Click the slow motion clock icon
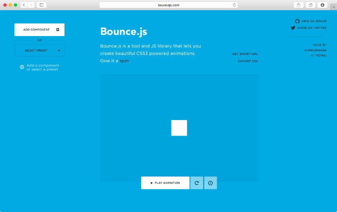 [x=210, y=183]
